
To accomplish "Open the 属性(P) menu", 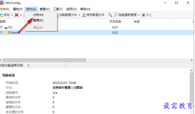I will (x=18, y=9).
